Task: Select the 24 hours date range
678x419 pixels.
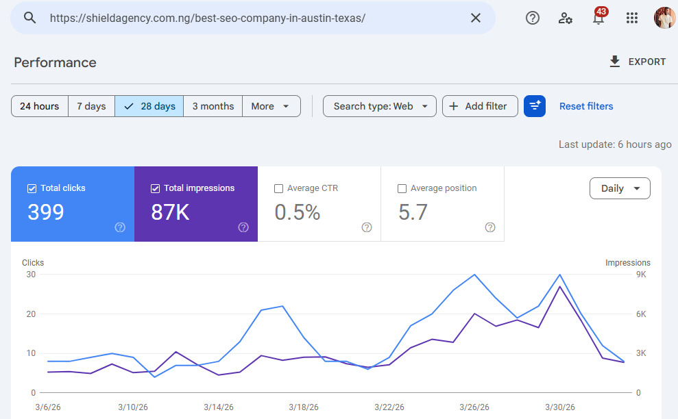Action: point(39,106)
